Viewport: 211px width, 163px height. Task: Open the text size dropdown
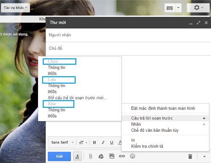(83, 143)
